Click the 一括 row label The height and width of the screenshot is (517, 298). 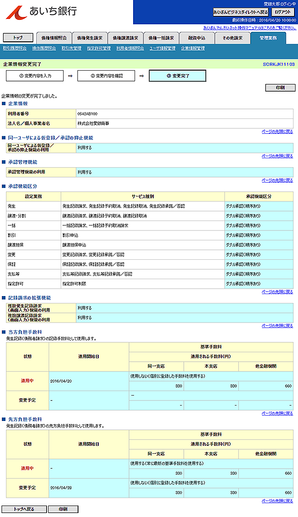[x=11, y=225]
